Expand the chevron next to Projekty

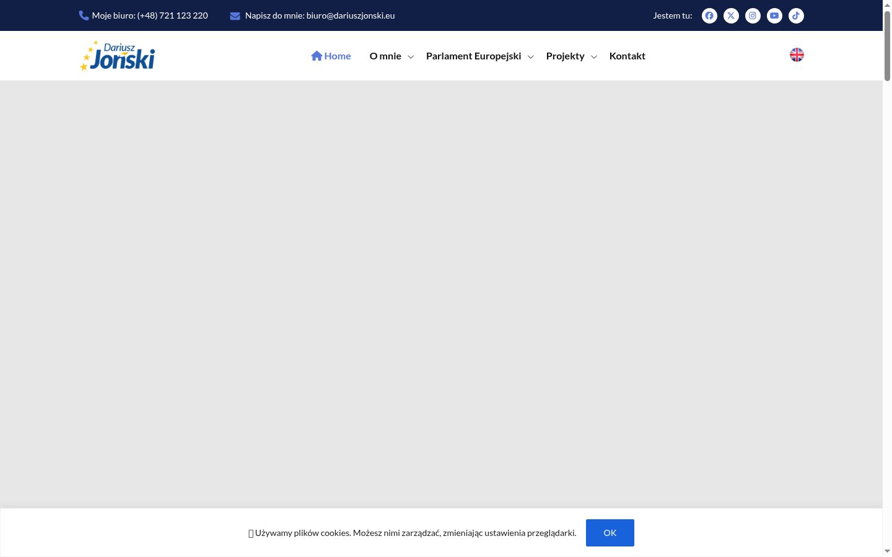[593, 57]
